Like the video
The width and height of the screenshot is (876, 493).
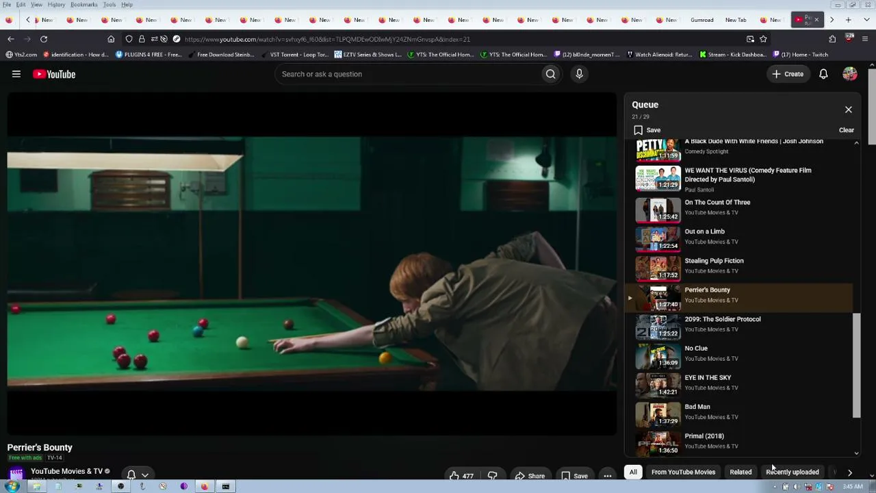pos(461,475)
